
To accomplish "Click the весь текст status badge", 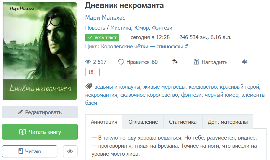I will click(x=102, y=37).
